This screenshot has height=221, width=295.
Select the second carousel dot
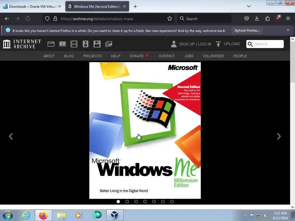[127, 201]
